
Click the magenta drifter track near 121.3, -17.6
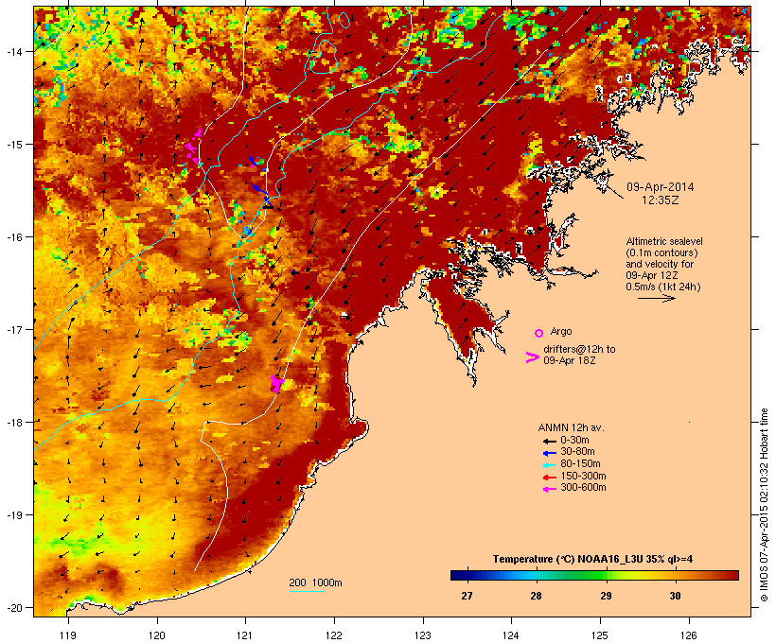[x=276, y=384]
